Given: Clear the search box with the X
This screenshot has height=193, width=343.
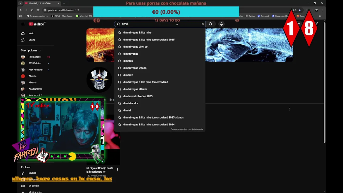Looking at the screenshot, I should [x=203, y=24].
